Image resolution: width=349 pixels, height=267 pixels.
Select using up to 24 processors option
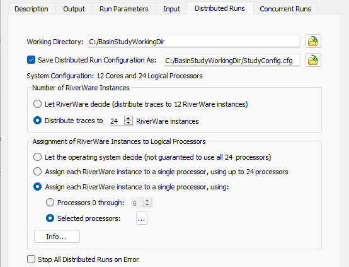(x=37, y=172)
